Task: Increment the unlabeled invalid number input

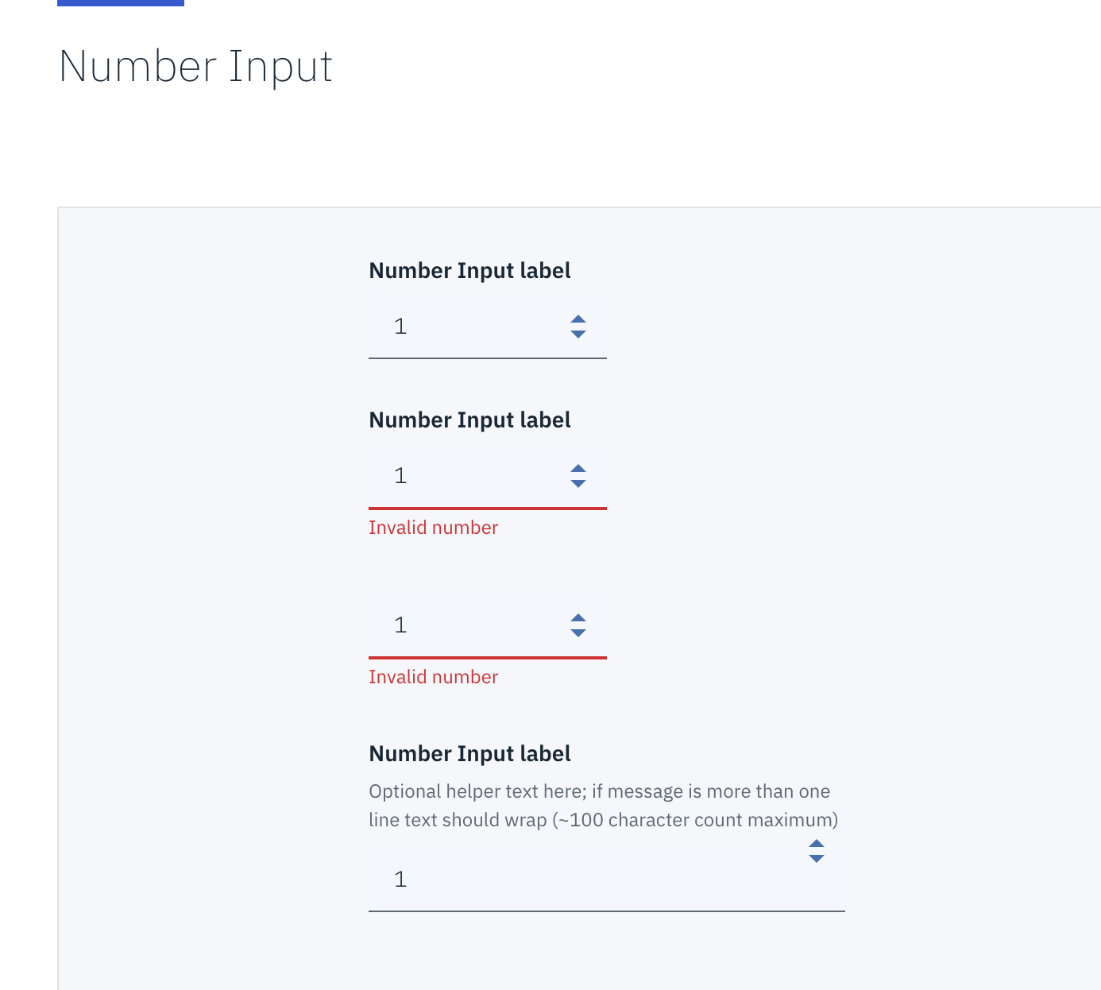Action: point(578,619)
